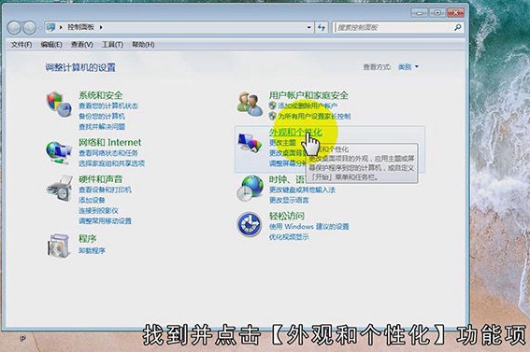Screen dimensions: 530x352
Task: Click 查看网络状态和任务 link
Action: coord(108,153)
